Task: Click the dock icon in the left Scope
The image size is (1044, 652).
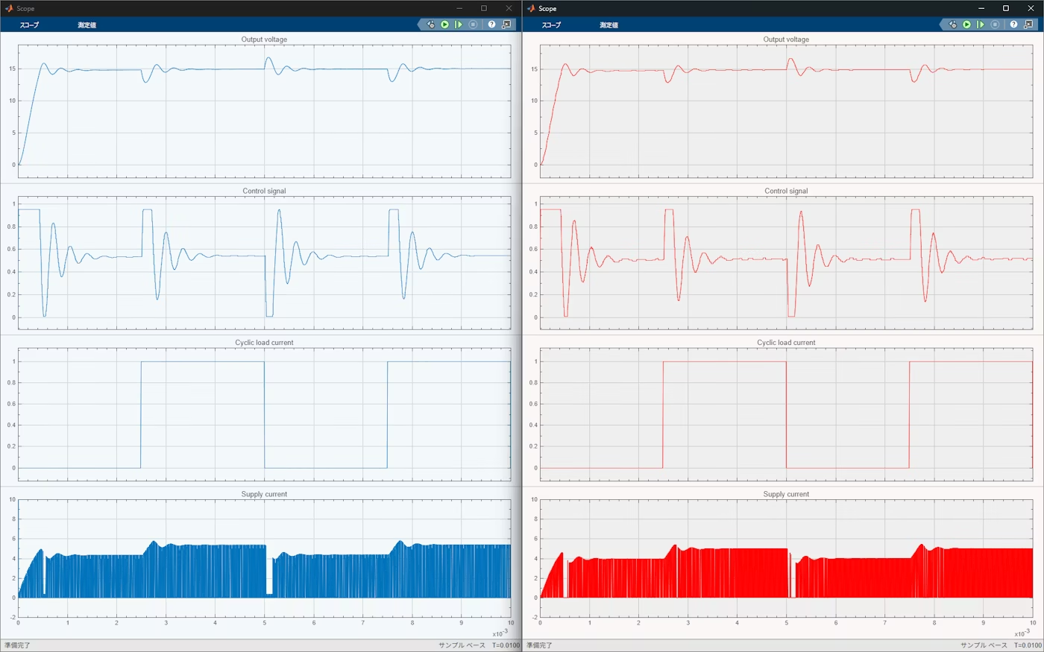Action: (507, 25)
